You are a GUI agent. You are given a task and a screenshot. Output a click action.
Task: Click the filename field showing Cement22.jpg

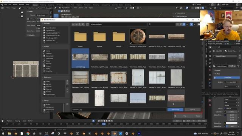[119, 110]
